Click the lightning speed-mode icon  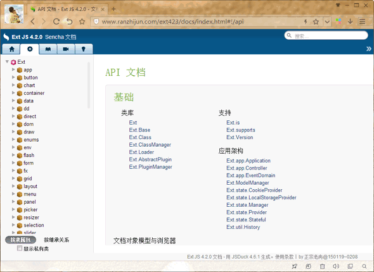(306, 22)
